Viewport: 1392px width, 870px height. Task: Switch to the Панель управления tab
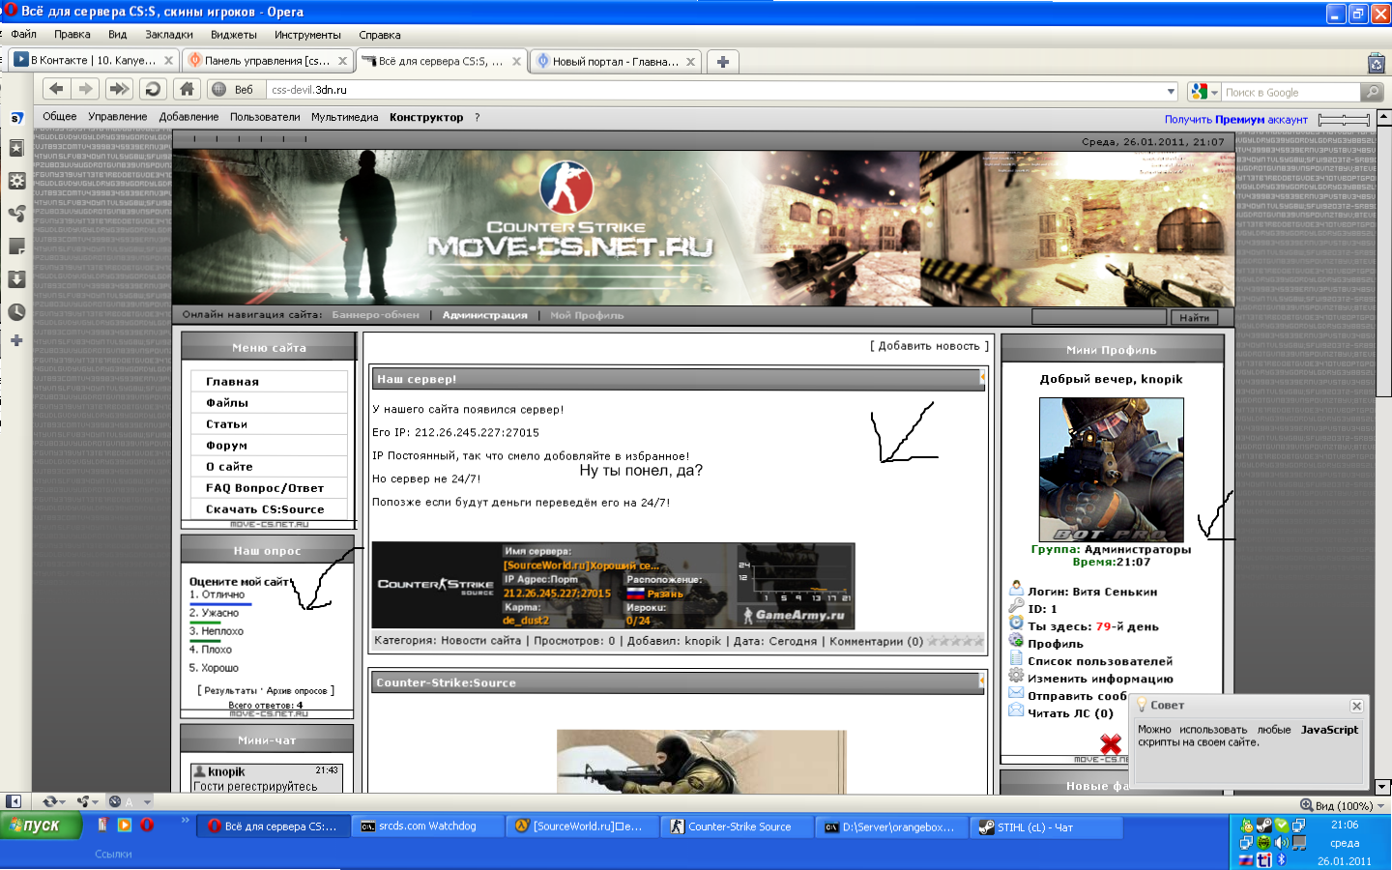tap(267, 61)
